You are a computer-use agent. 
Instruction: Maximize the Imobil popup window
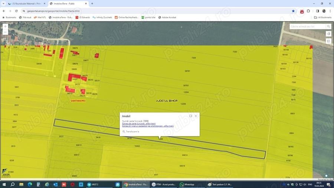click(191, 116)
